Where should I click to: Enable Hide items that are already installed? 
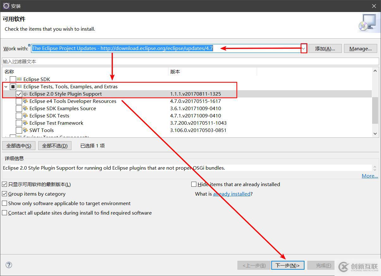pos(194,184)
